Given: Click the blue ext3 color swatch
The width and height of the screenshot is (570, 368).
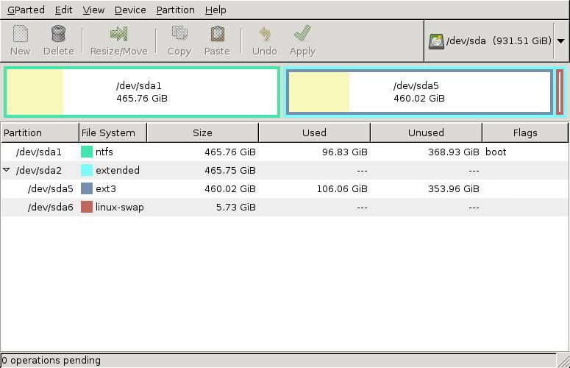Looking at the screenshot, I should 87,188.
